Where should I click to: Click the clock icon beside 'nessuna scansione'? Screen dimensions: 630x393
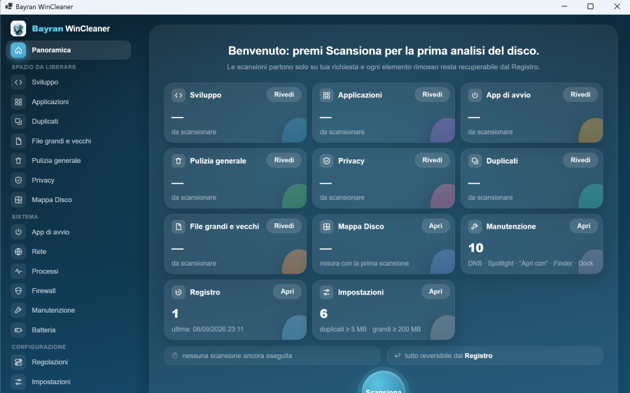(x=175, y=356)
